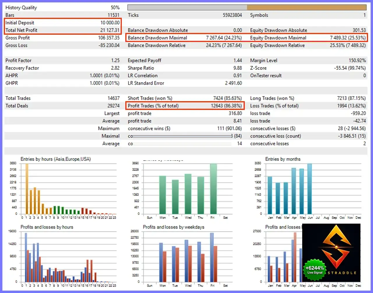Click the Profit Factor value 1.25
373x293 pixels.
tap(115, 61)
